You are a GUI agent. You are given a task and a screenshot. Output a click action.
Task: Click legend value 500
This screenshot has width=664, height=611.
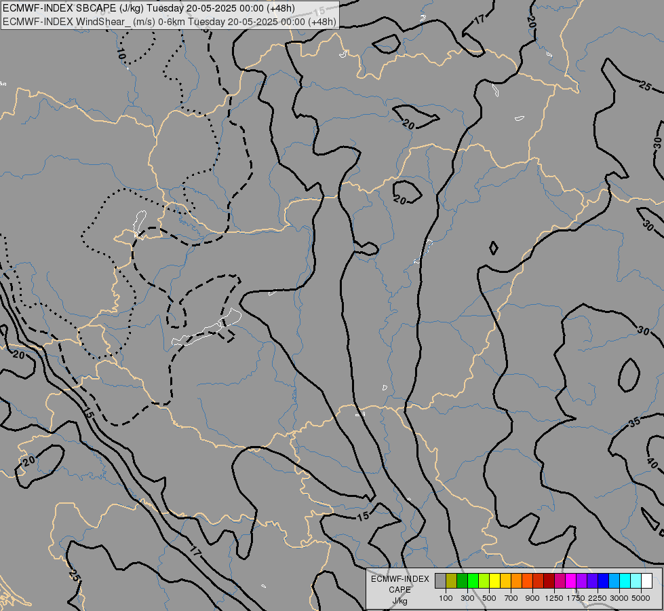point(489,598)
